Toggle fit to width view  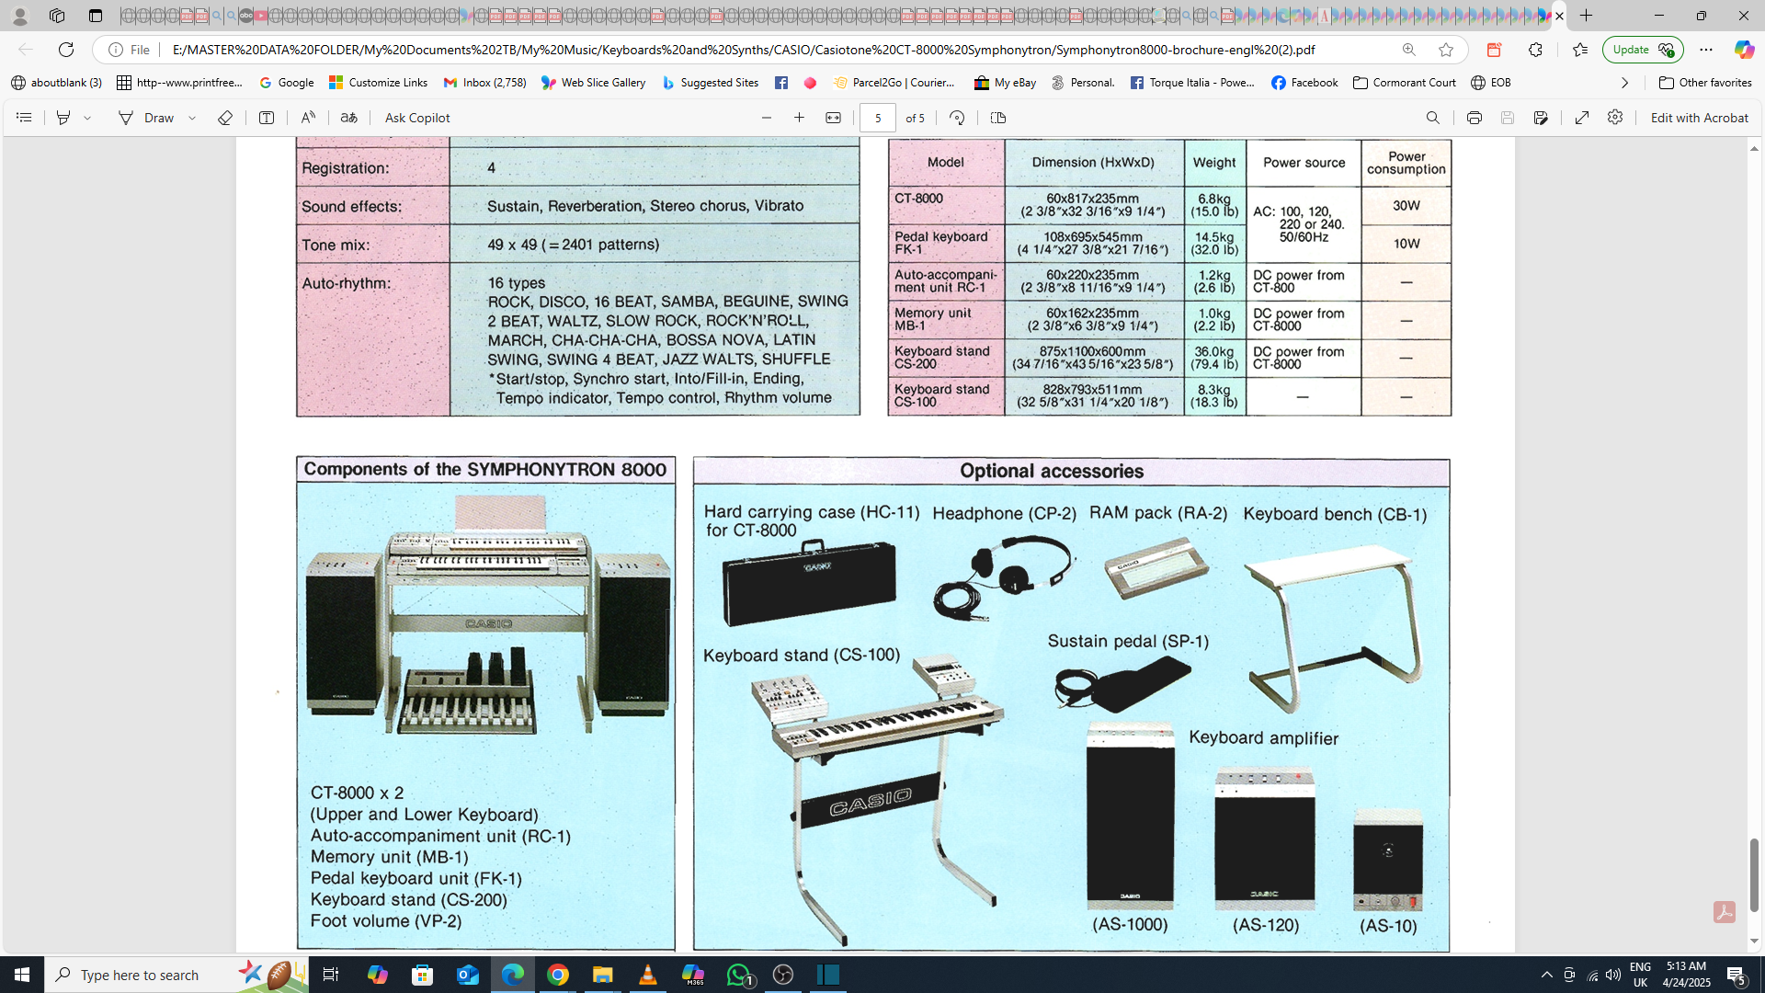[x=833, y=118]
